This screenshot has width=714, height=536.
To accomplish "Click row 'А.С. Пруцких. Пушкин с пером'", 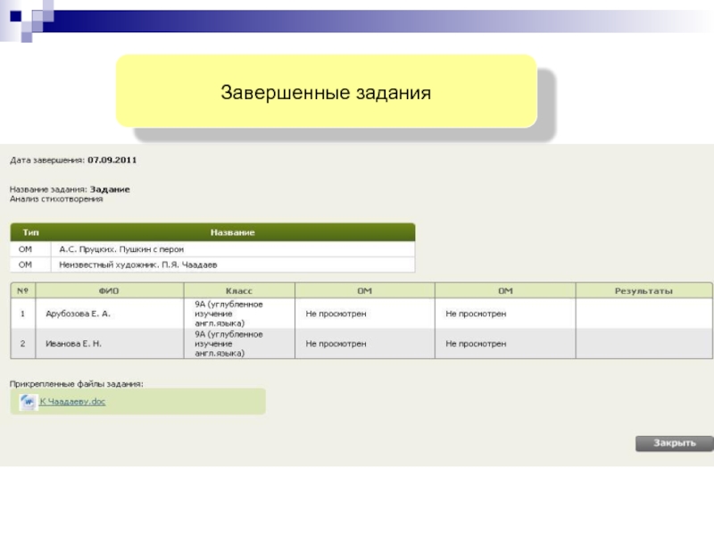I will tap(212, 249).
